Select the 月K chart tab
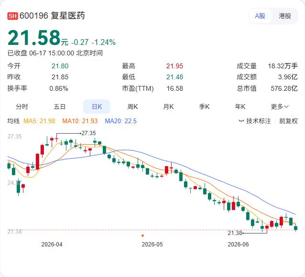 click(168, 107)
